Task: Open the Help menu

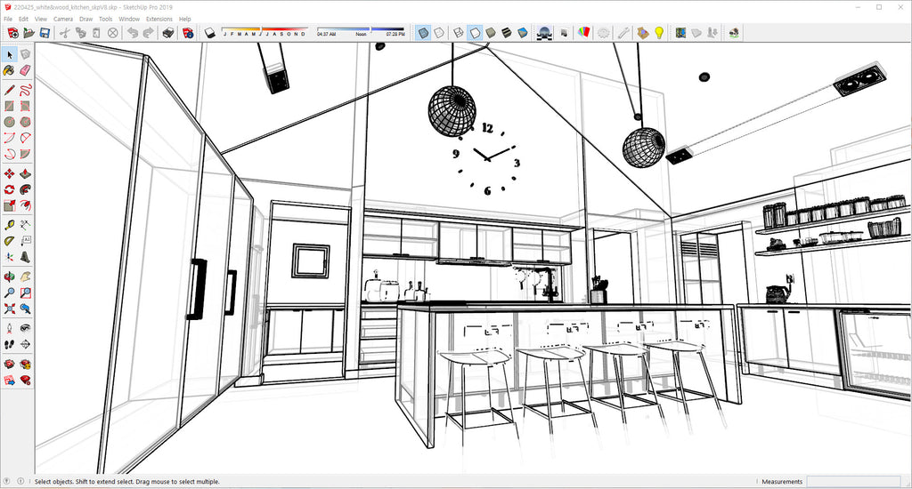Action: (x=185, y=19)
